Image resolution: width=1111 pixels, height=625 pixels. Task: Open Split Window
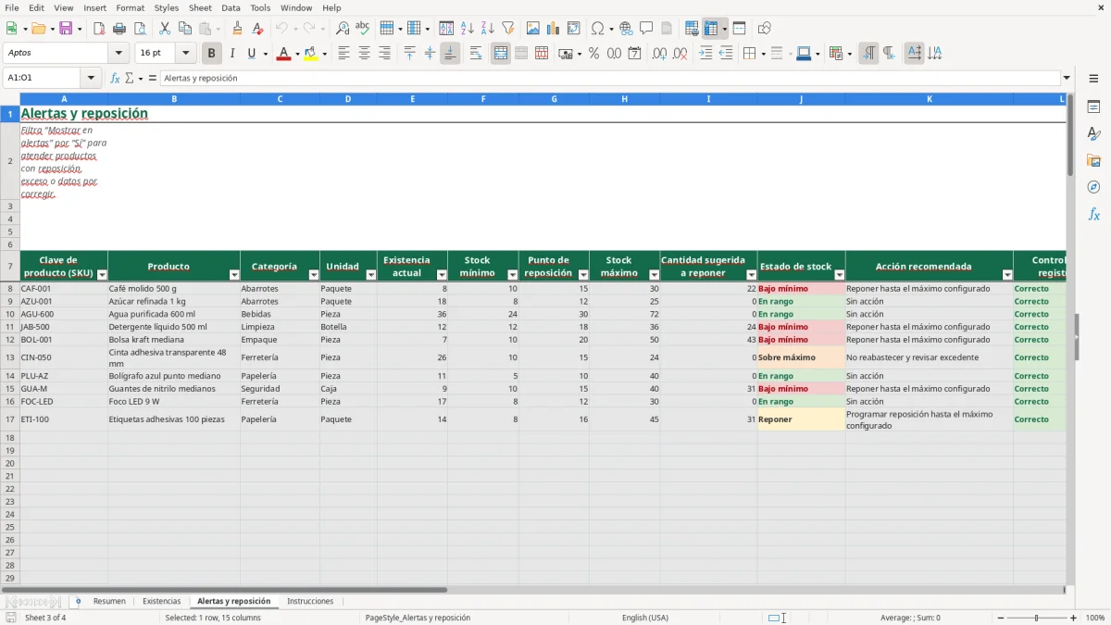(x=740, y=29)
